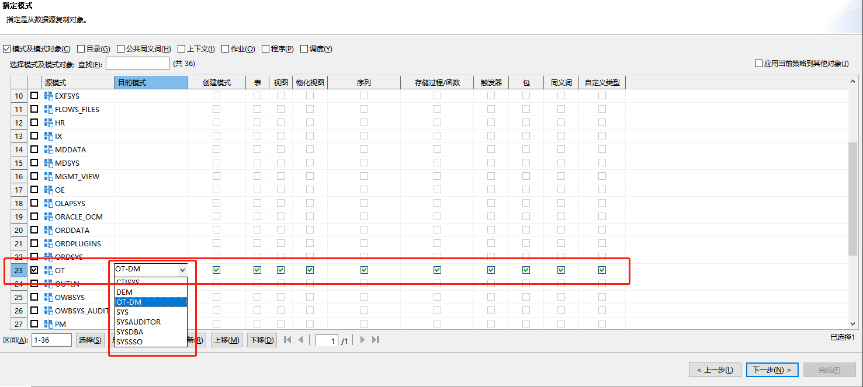Click the 下一步(N) button
863x387 pixels.
tap(771, 369)
